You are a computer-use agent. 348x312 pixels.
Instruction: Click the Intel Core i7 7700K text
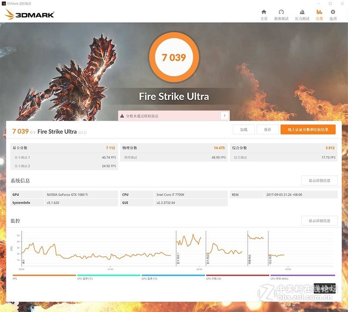point(171,195)
